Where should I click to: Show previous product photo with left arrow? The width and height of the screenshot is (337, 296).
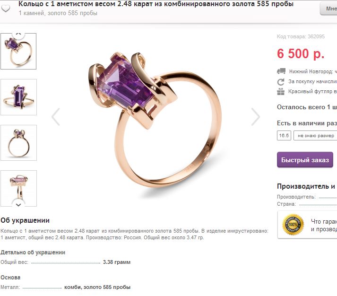(56, 117)
